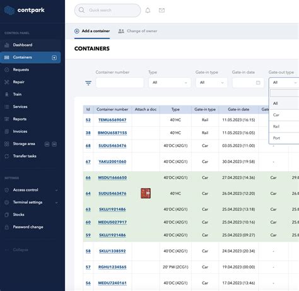Expand the Access control submenu

click(57, 190)
